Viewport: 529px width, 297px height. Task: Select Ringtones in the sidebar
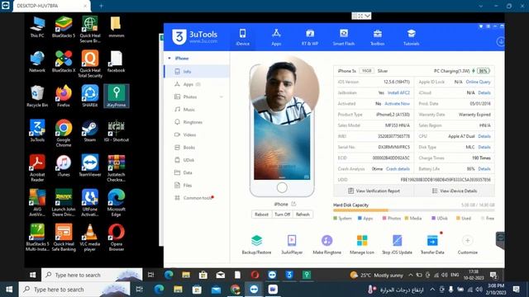(197, 122)
